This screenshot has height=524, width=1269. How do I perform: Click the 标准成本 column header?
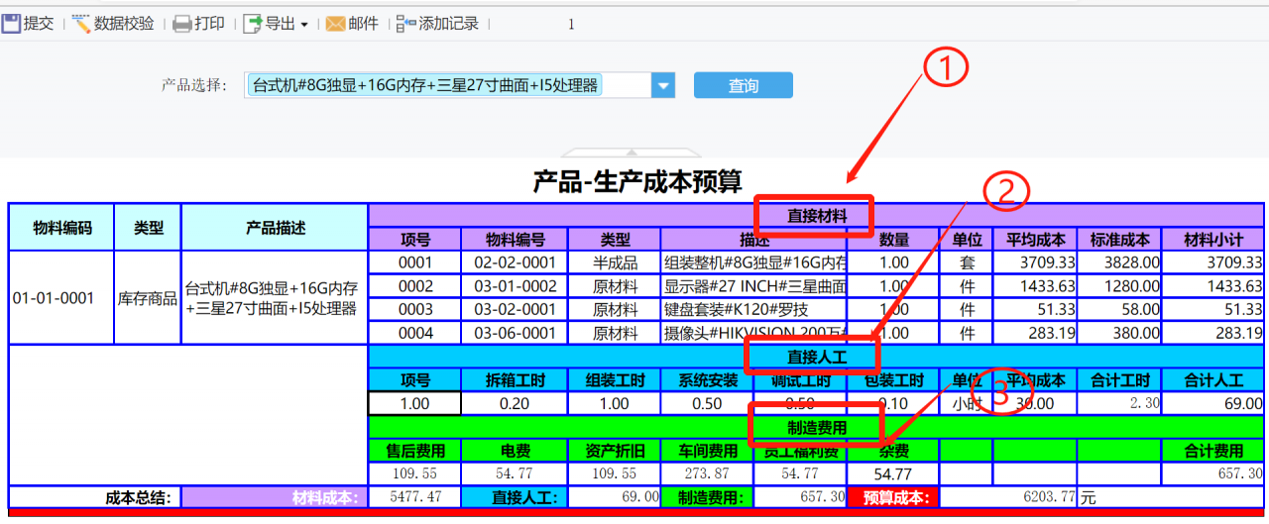pyautogui.click(x=1120, y=239)
